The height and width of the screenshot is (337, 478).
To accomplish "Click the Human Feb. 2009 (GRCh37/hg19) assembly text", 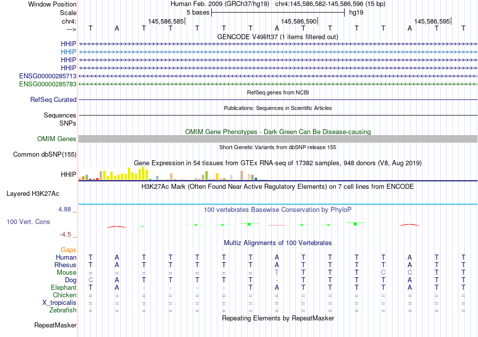I will (220, 4).
